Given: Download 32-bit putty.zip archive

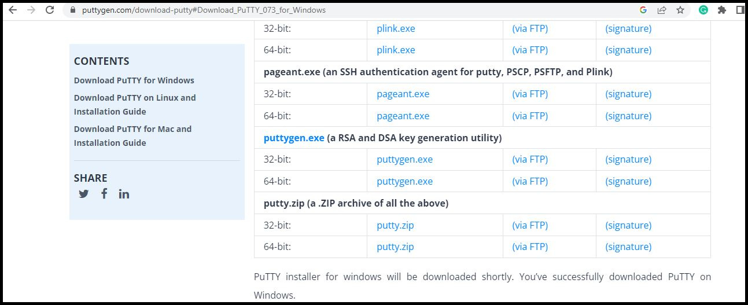Looking at the screenshot, I should point(395,225).
